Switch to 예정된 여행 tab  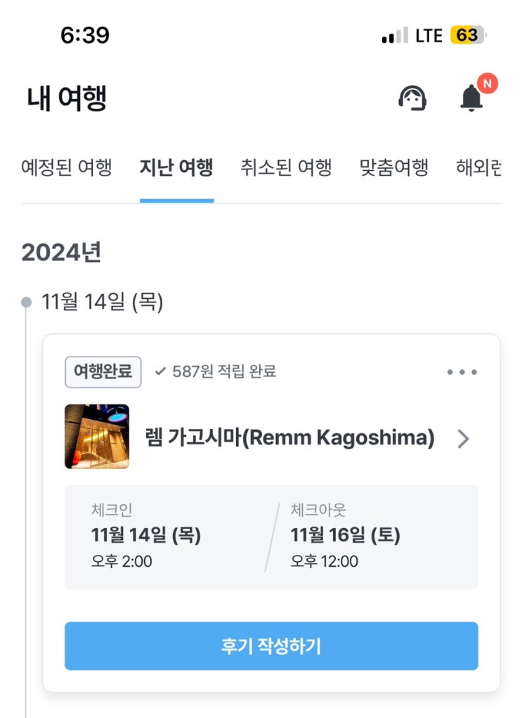(x=67, y=168)
